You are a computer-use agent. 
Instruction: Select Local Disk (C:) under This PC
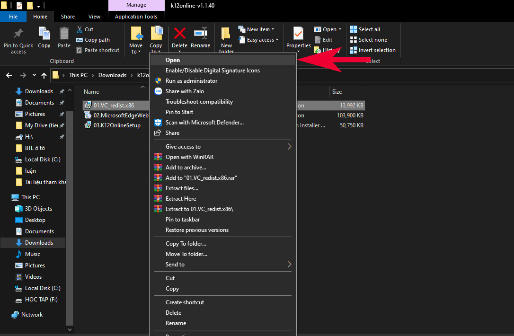(x=43, y=288)
